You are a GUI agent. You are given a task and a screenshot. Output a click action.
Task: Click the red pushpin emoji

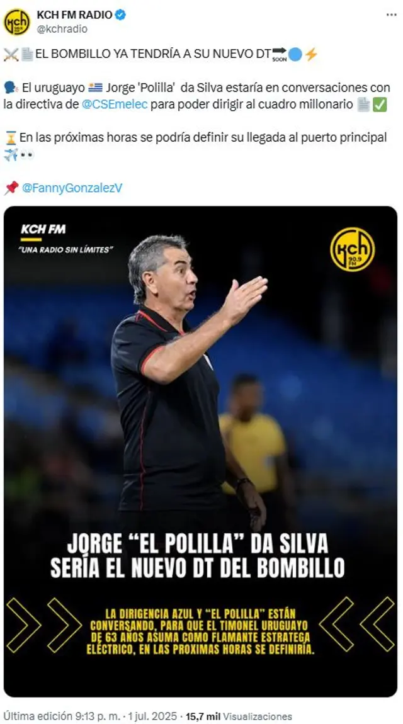tap(11, 188)
